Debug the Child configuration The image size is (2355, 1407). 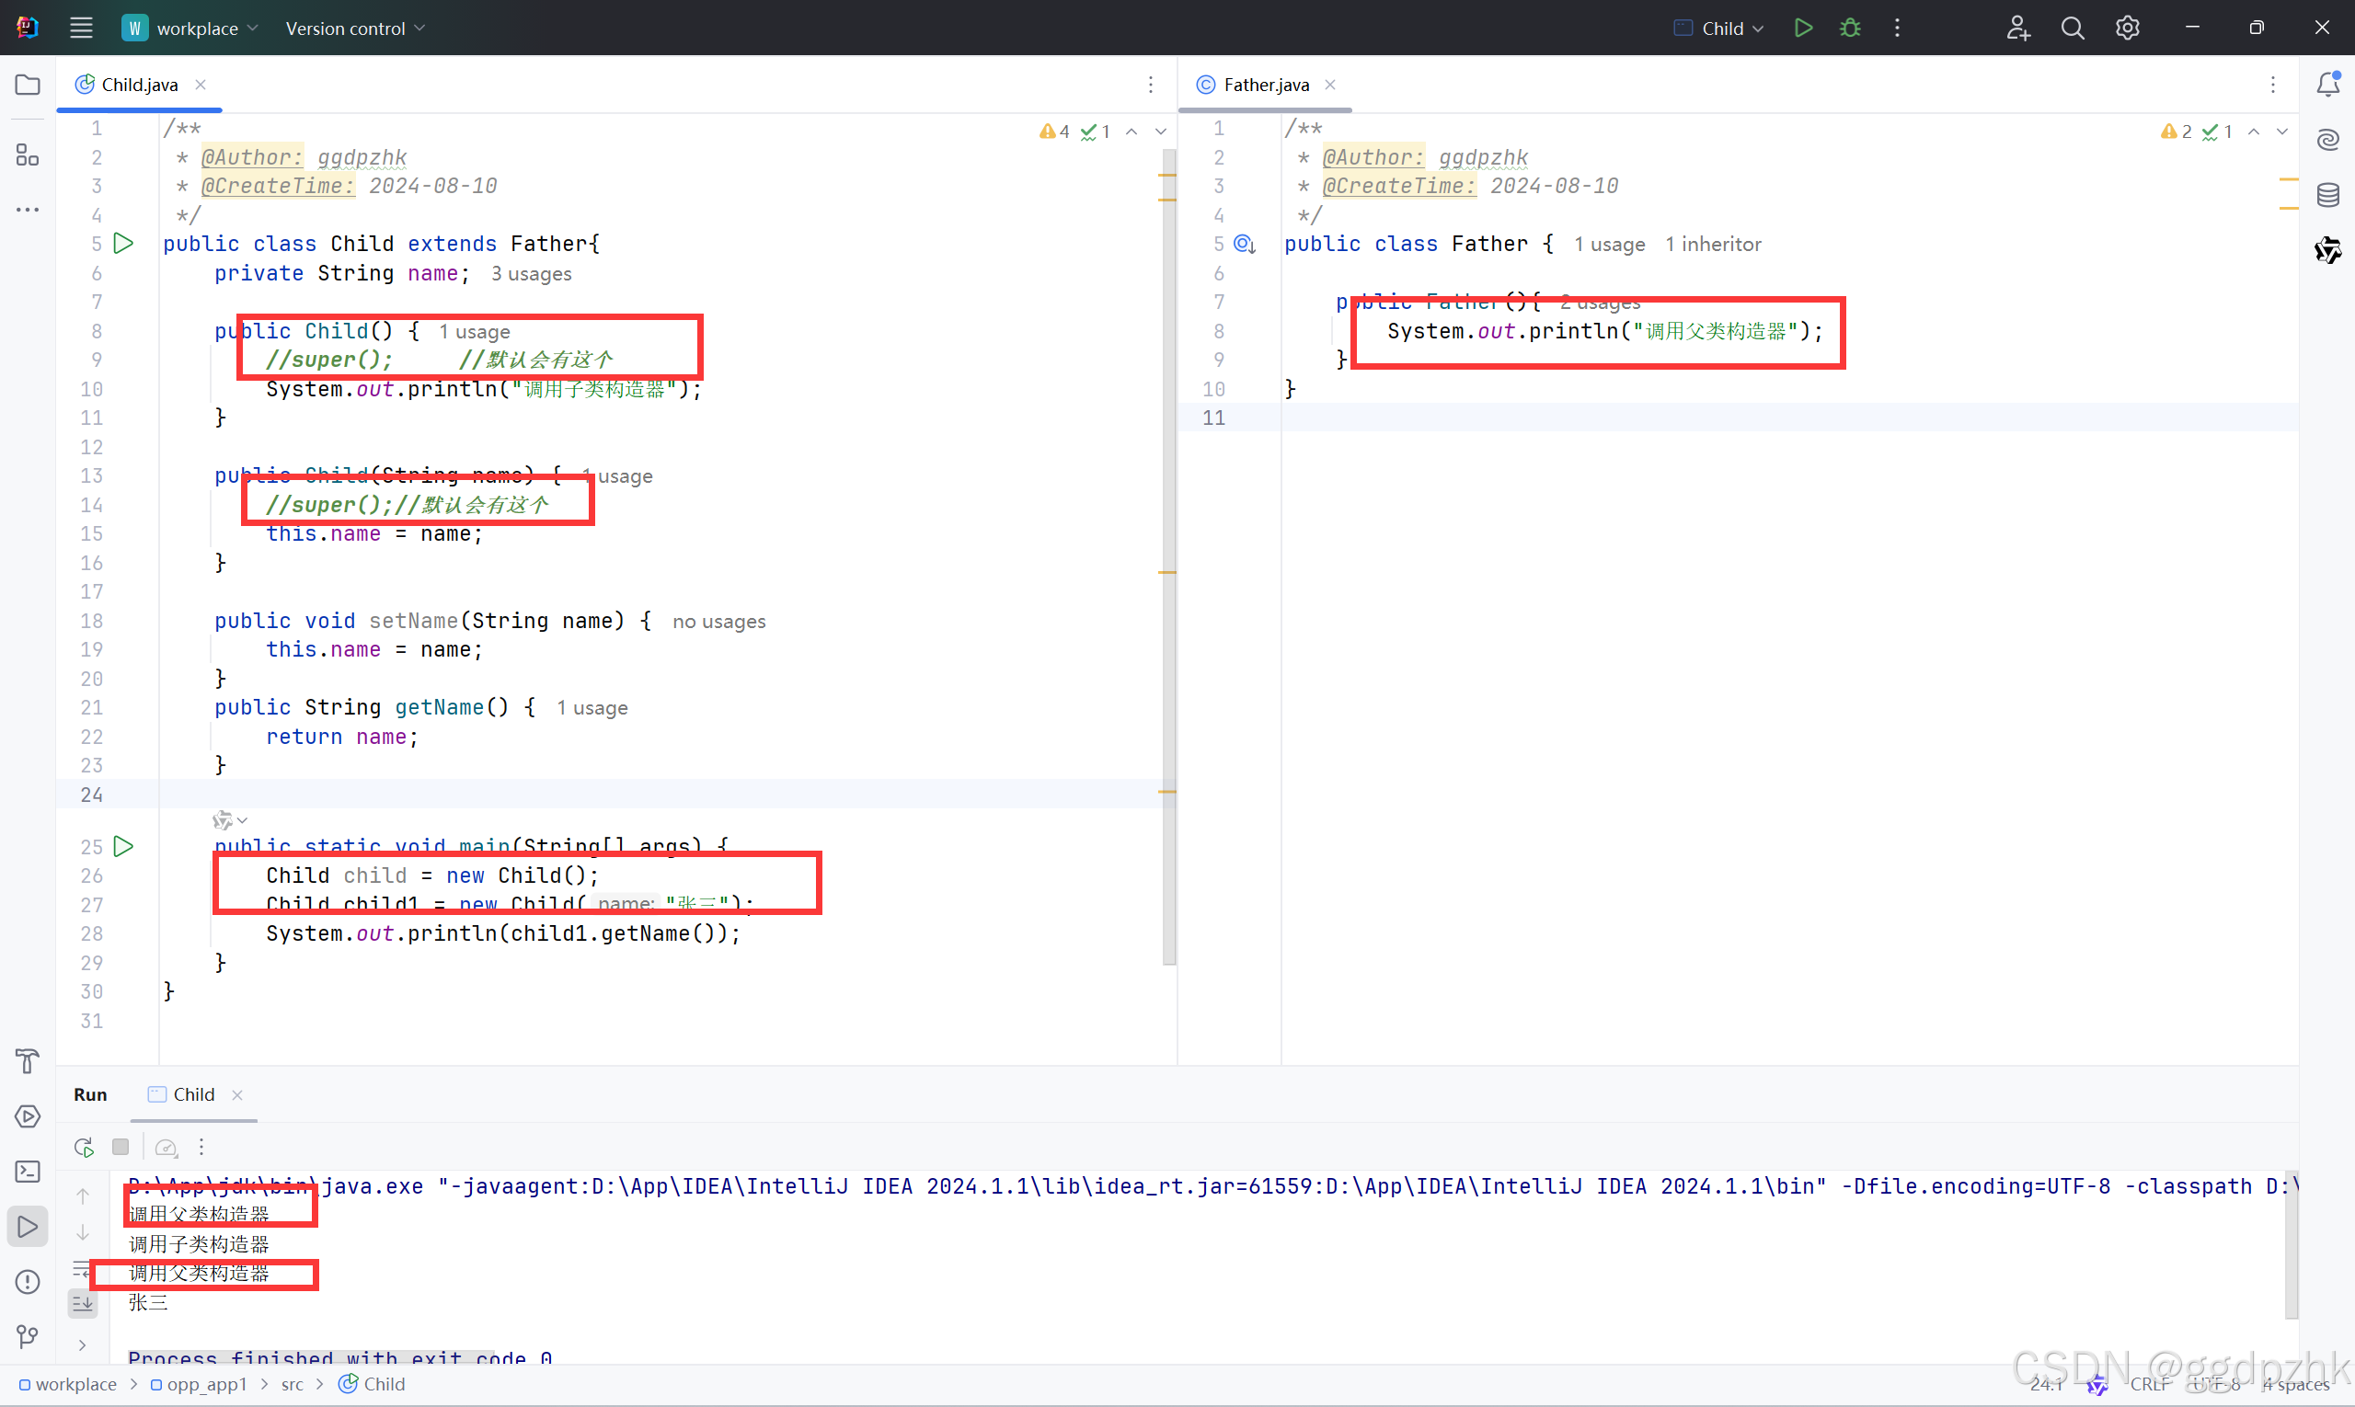click(1849, 28)
